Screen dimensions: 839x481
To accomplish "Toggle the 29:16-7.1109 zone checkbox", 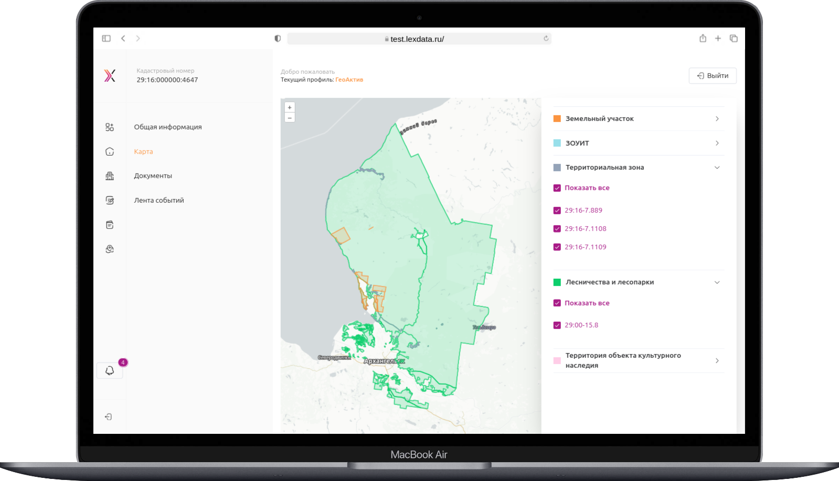I will point(557,247).
